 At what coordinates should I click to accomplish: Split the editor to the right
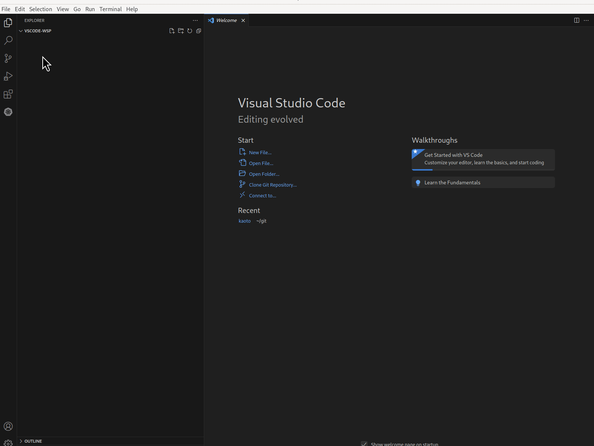577,20
